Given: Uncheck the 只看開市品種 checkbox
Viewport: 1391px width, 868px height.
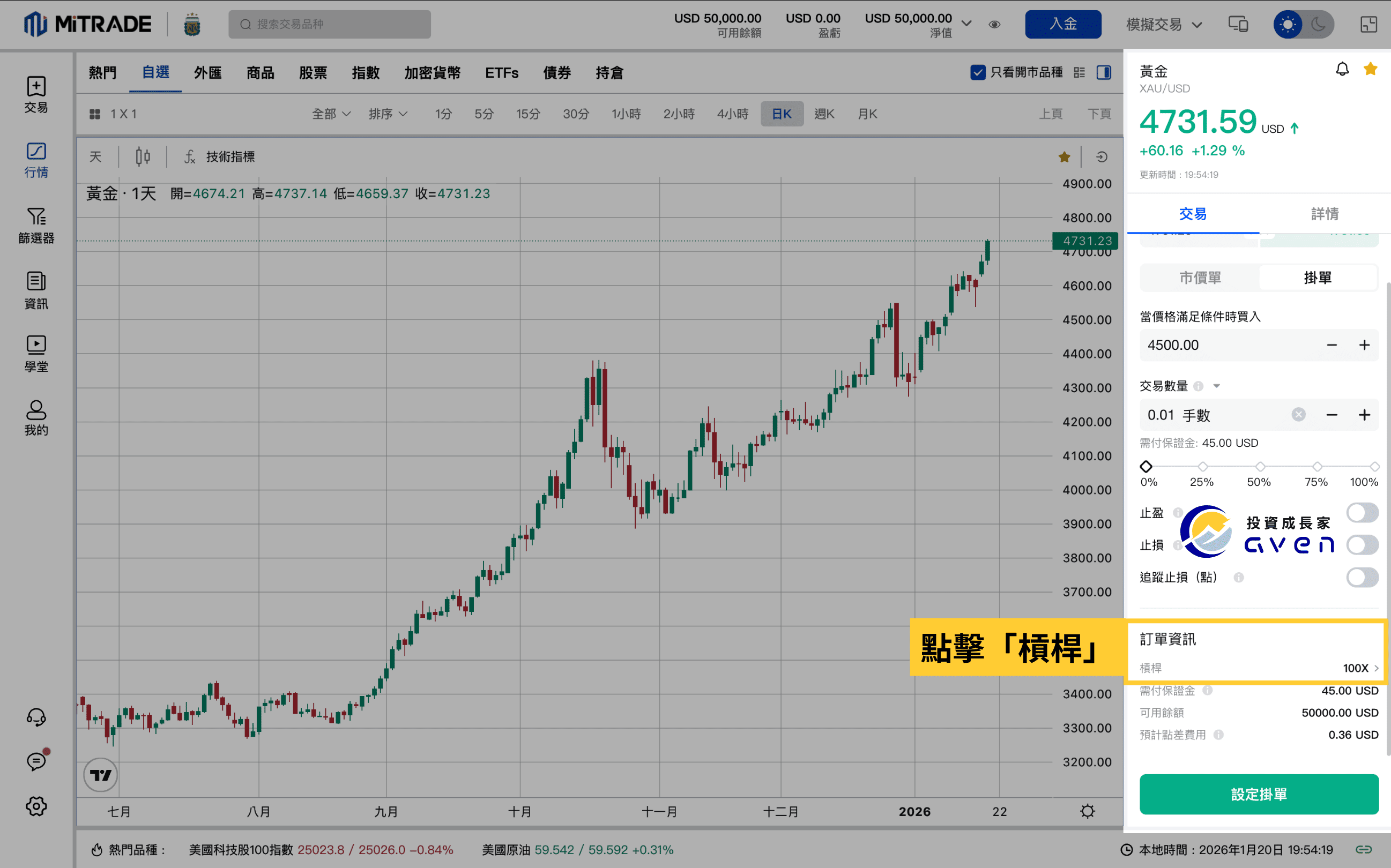Looking at the screenshot, I should tap(978, 73).
